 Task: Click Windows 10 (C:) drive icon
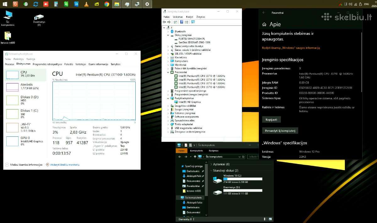pyautogui.click(x=217, y=179)
